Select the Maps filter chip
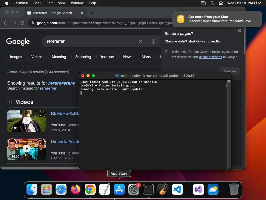The width and height of the screenshot is (266, 200). 146,57
